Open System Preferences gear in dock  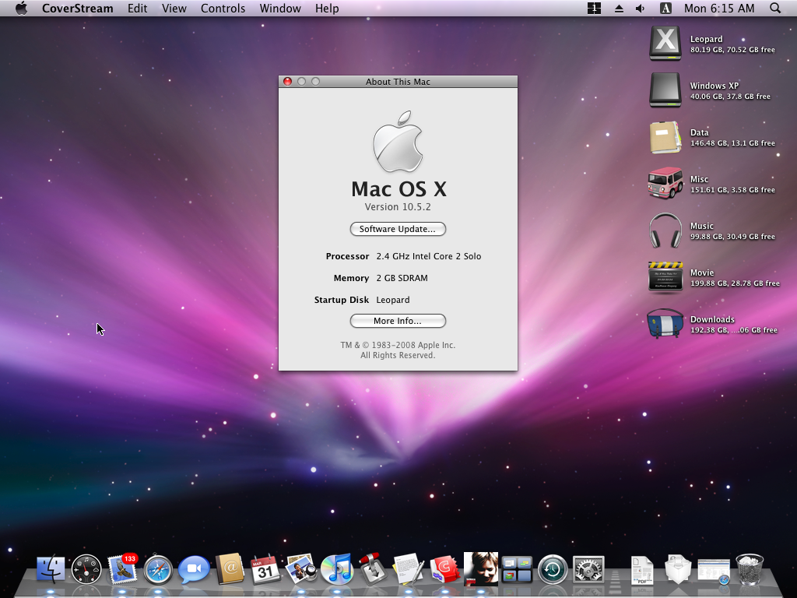[588, 569]
